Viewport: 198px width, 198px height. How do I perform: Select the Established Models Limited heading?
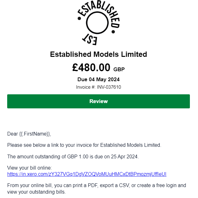[99, 54]
